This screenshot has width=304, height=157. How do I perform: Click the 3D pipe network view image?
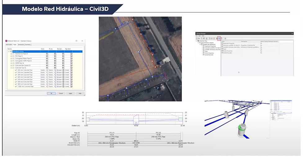point(237,119)
